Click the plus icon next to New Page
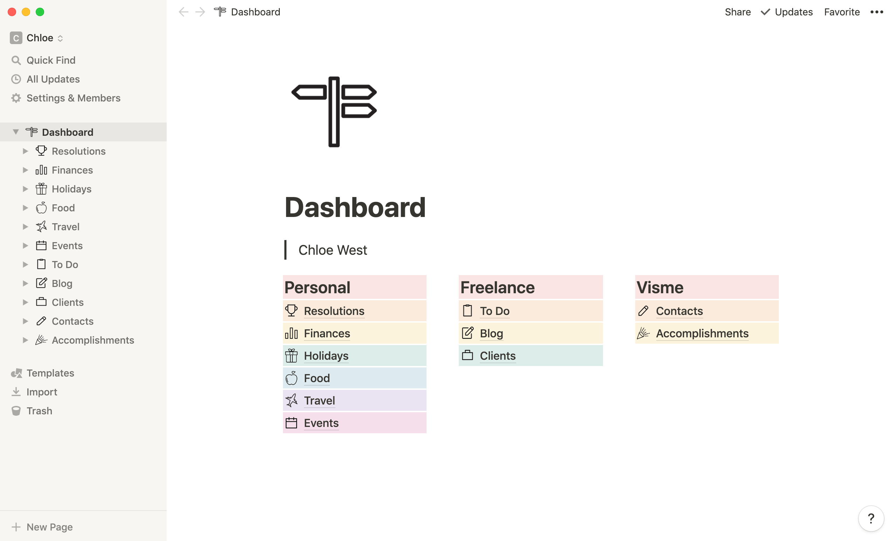 [16, 527]
